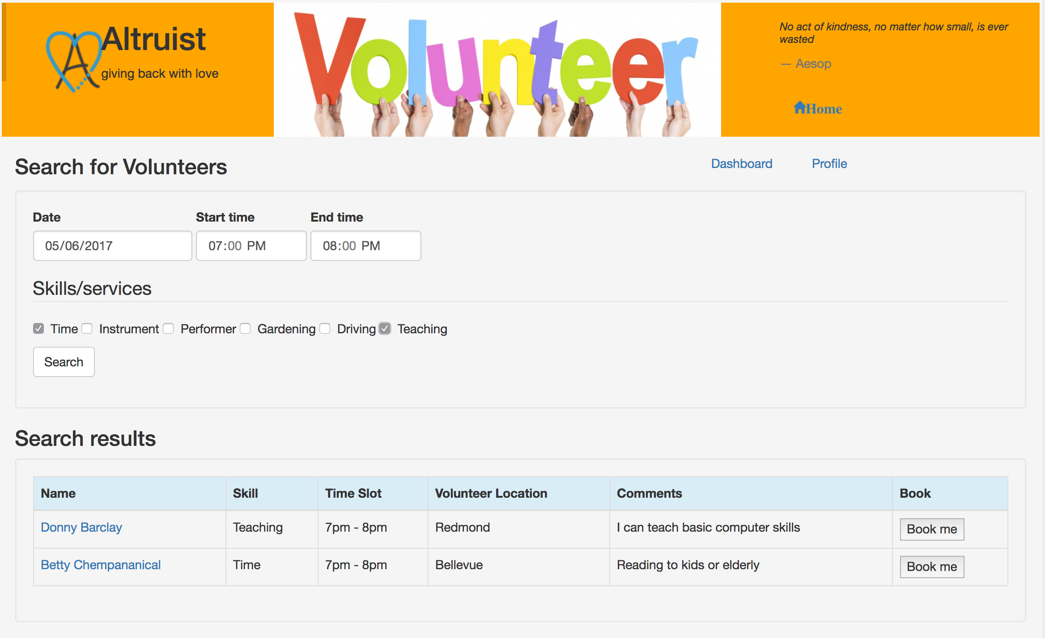The height and width of the screenshot is (638, 1045).
Task: Book Betty Chempananical with Book me
Action: [x=931, y=567]
